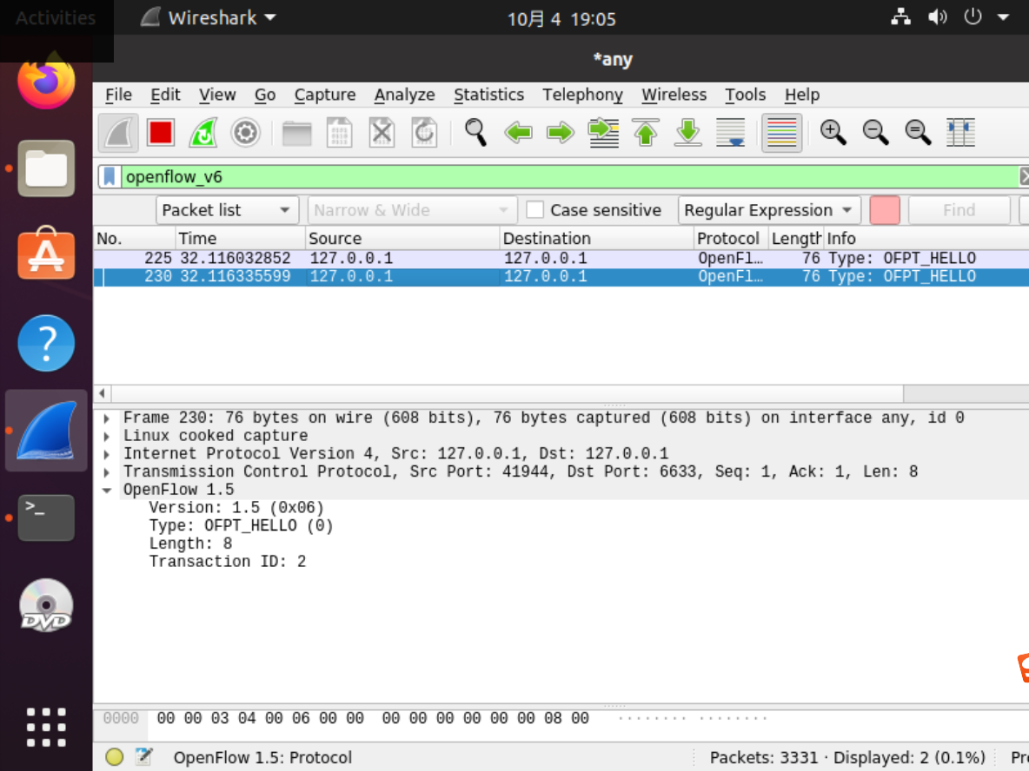The height and width of the screenshot is (771, 1029).
Task: Select the Version: 1.5 (0x06) field
Action: (236, 508)
